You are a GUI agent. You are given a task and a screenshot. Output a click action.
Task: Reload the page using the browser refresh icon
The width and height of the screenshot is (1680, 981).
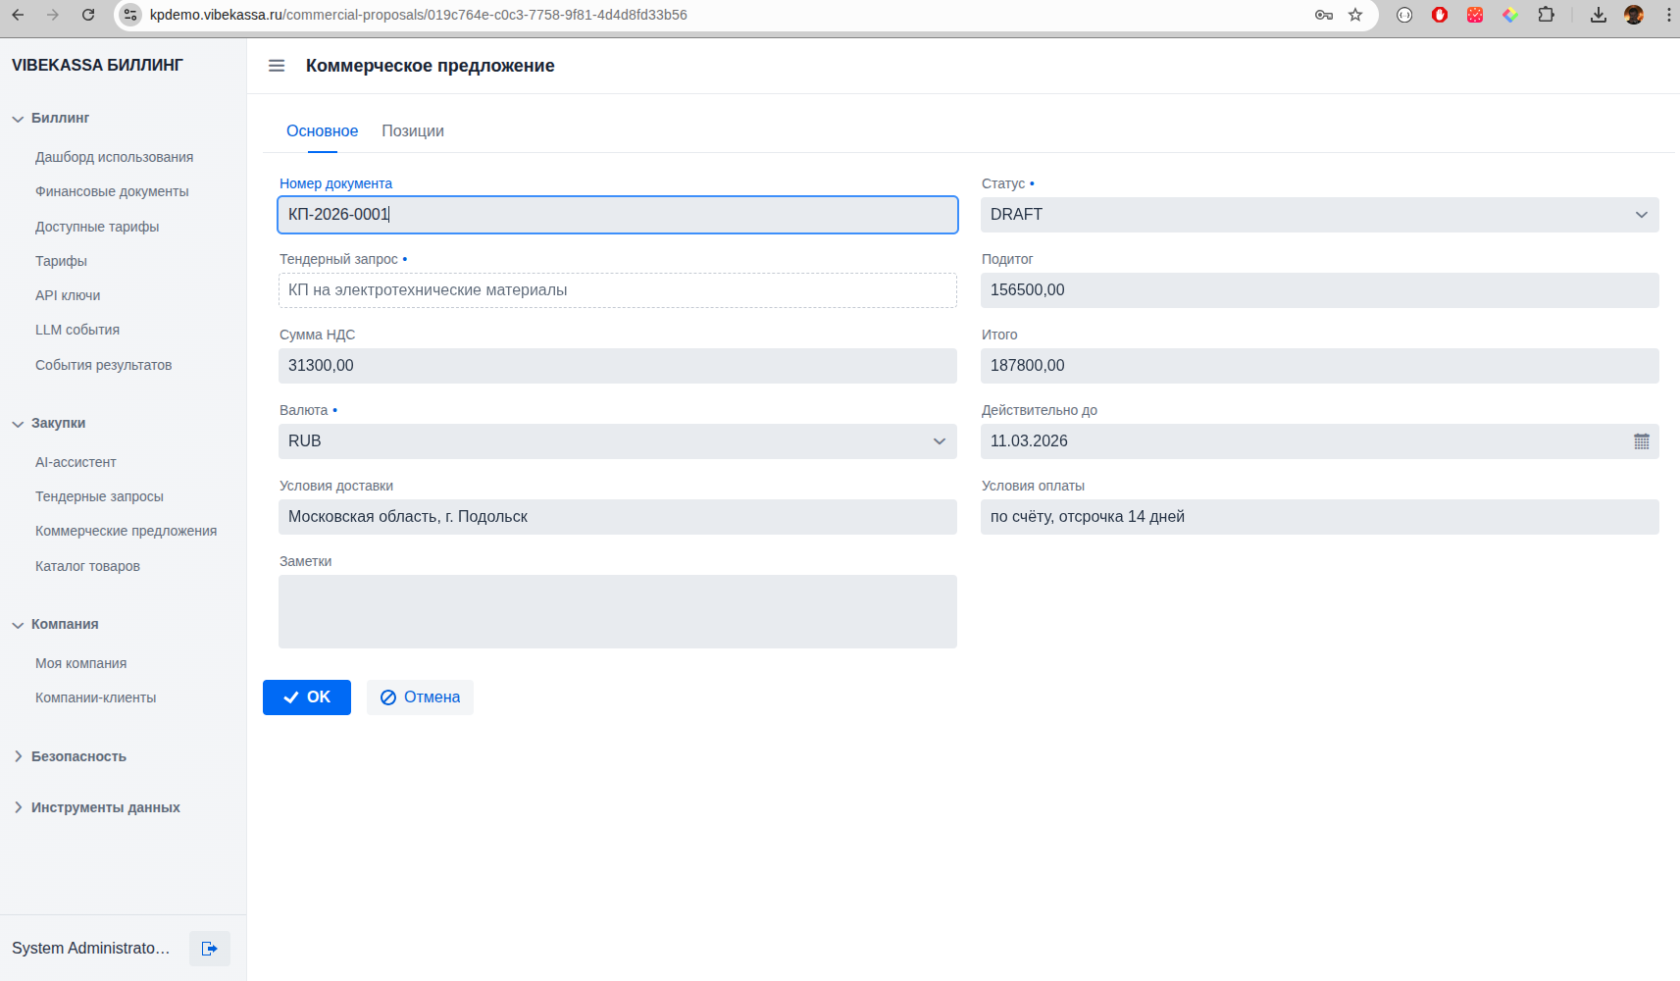click(x=88, y=15)
